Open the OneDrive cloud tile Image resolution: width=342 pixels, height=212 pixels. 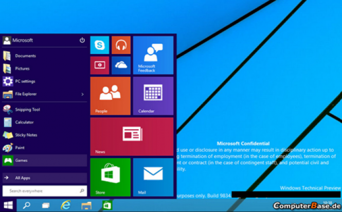[x=121, y=65]
